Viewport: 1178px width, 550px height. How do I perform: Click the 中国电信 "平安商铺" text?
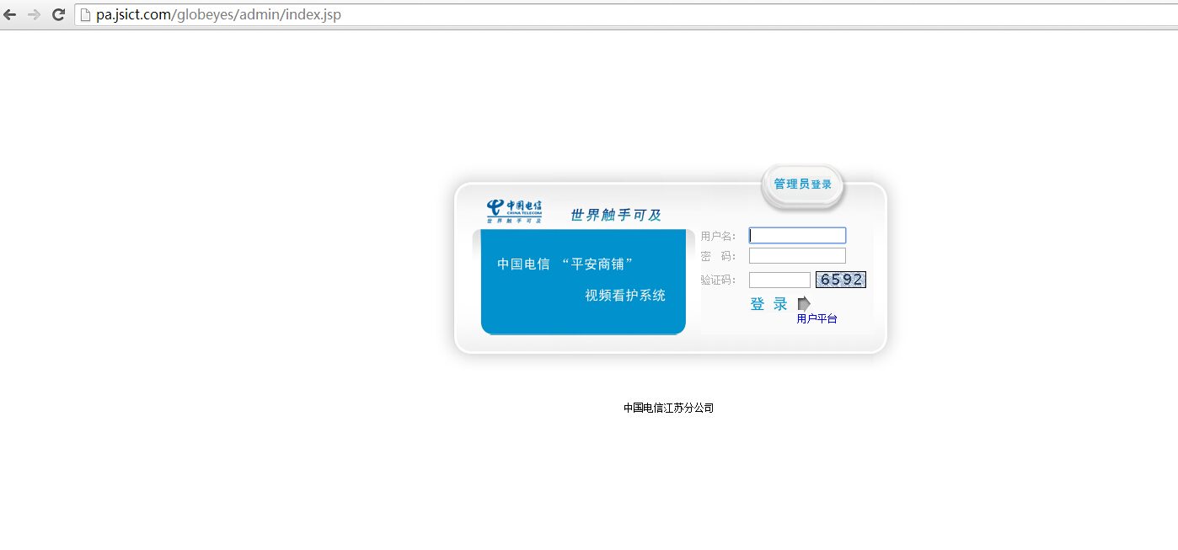(565, 264)
